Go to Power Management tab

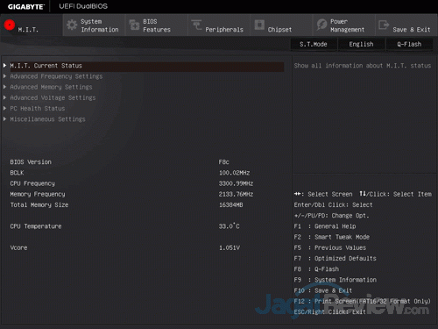click(x=344, y=25)
